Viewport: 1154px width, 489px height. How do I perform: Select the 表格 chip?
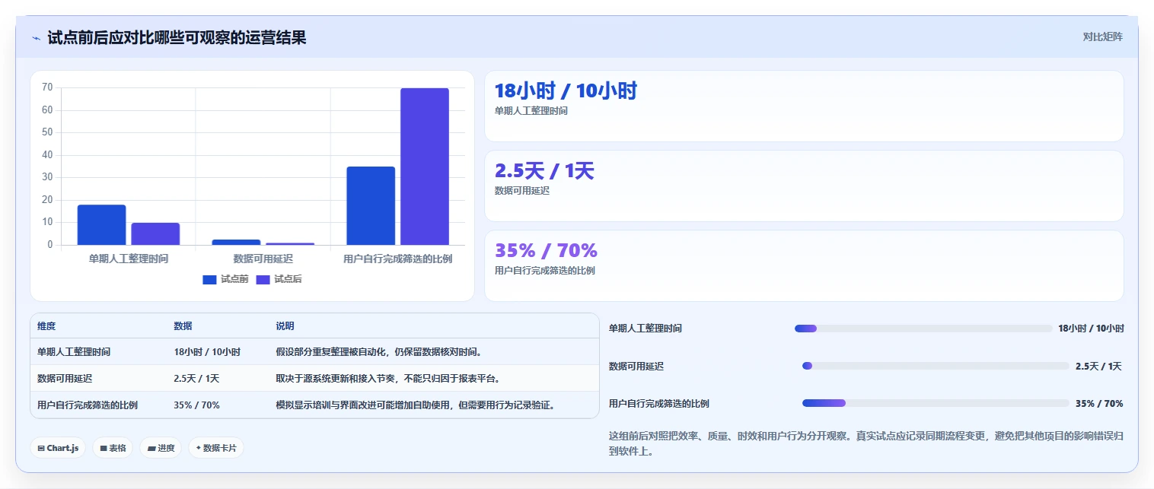click(113, 448)
